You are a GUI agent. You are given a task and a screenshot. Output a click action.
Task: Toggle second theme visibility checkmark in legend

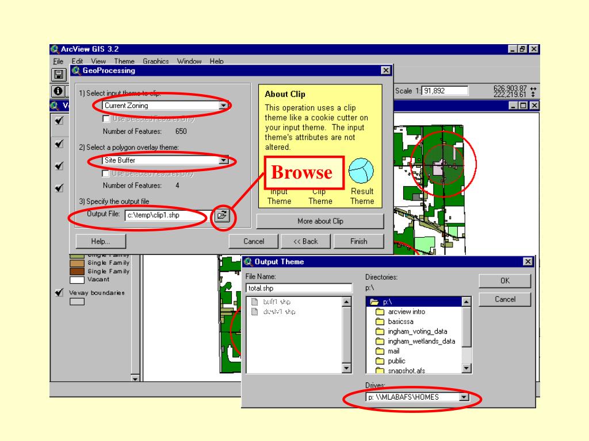(x=59, y=144)
